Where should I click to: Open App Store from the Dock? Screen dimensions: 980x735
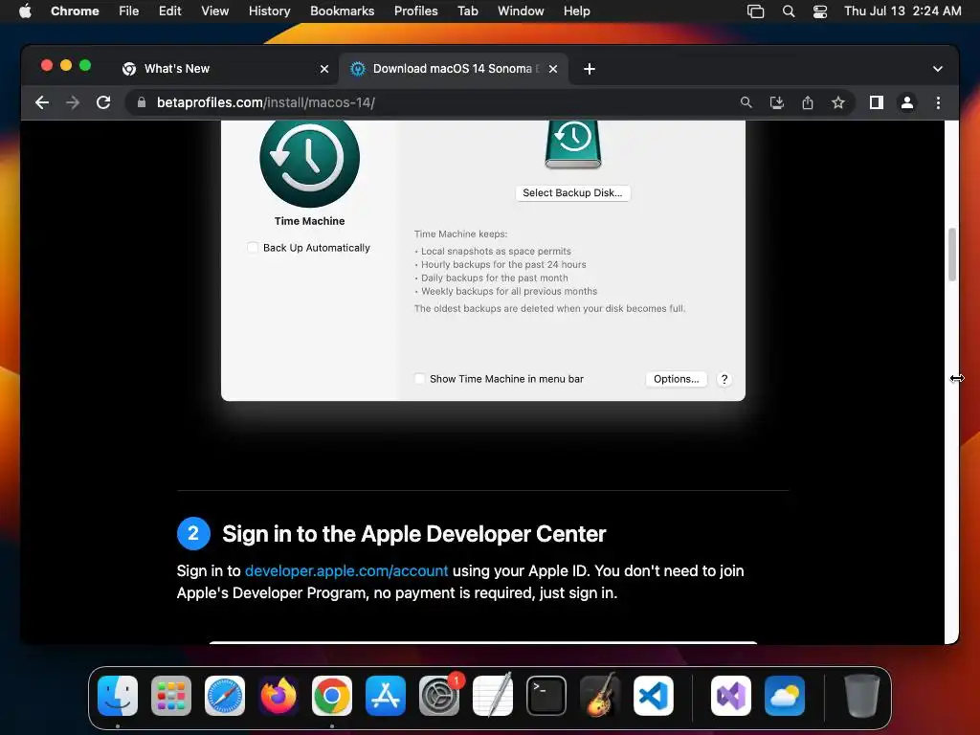point(386,696)
